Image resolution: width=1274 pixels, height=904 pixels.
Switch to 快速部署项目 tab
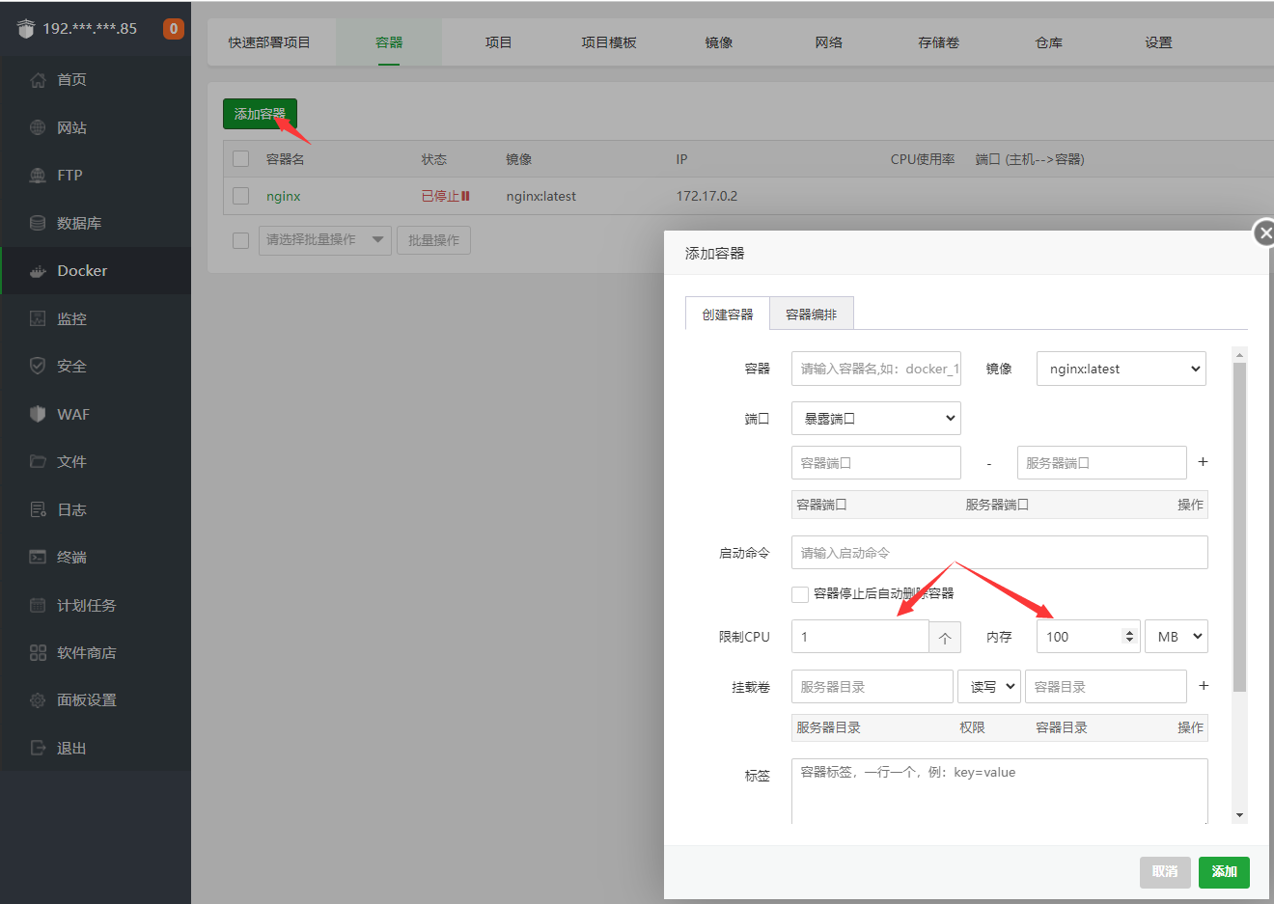[269, 42]
